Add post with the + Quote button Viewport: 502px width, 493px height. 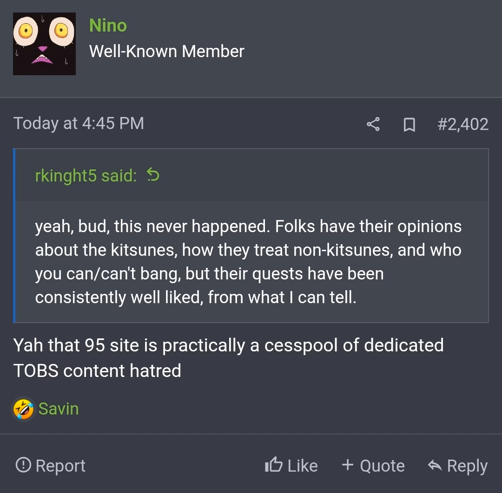click(x=373, y=465)
